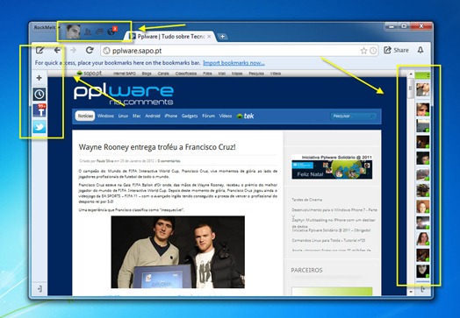Reload the current page

pos(90,50)
